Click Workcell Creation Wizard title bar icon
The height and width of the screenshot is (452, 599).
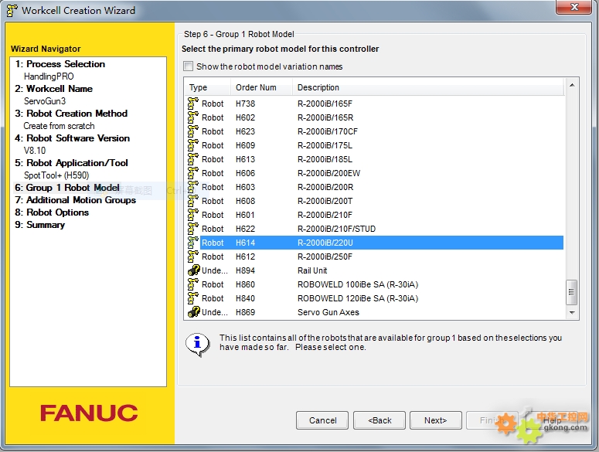tap(12, 10)
